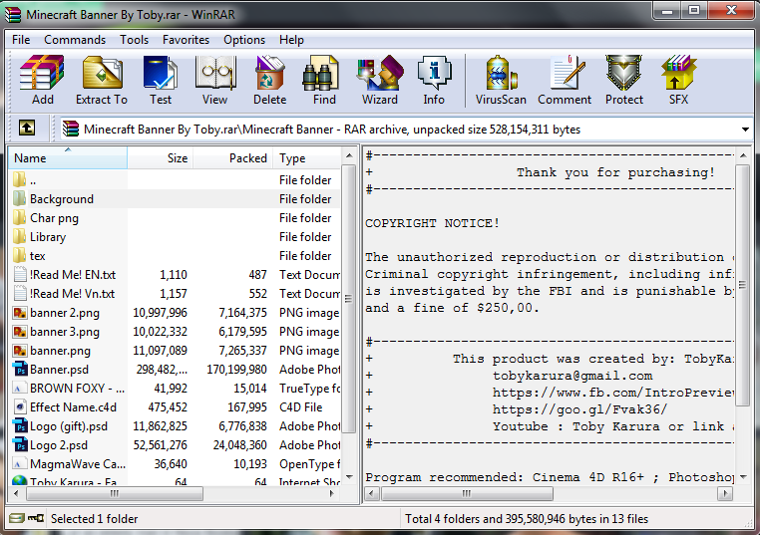Open the View tool
The width and height of the screenshot is (760, 535).
[x=214, y=80]
